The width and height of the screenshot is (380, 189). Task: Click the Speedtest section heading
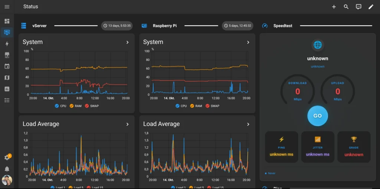283,26
